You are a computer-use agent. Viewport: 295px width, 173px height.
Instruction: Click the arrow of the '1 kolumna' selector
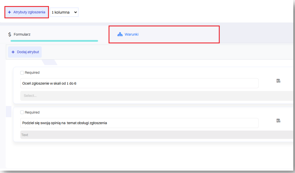pos(75,12)
